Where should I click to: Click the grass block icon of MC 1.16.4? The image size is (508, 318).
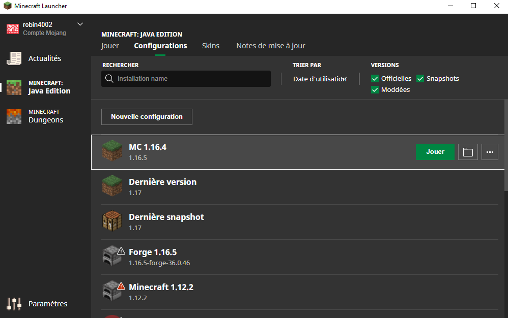pos(112,150)
